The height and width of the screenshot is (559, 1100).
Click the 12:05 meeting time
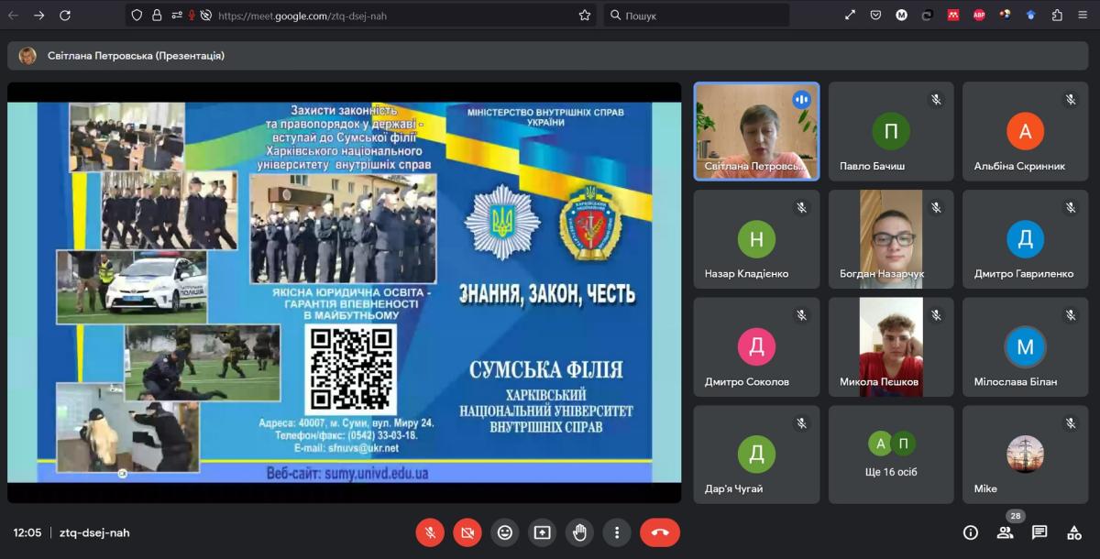(27, 532)
